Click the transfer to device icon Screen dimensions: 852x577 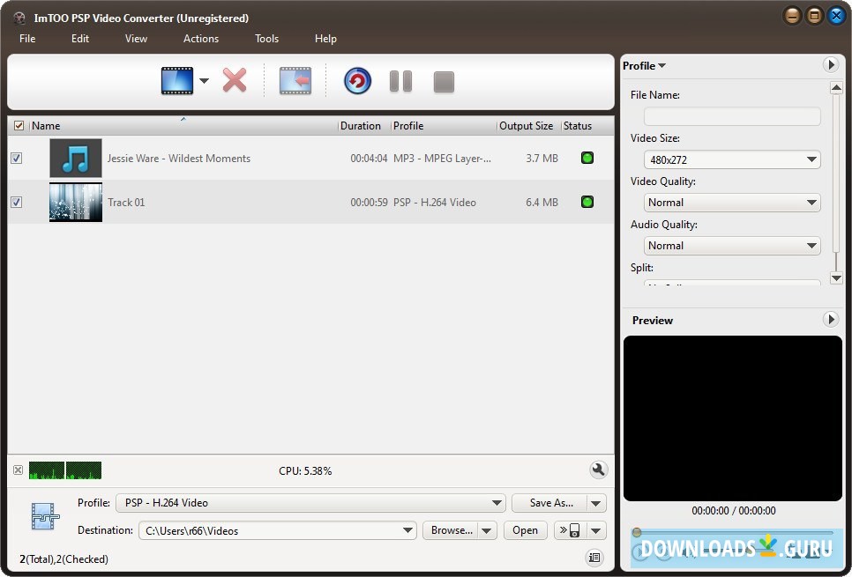pyautogui.click(x=570, y=530)
